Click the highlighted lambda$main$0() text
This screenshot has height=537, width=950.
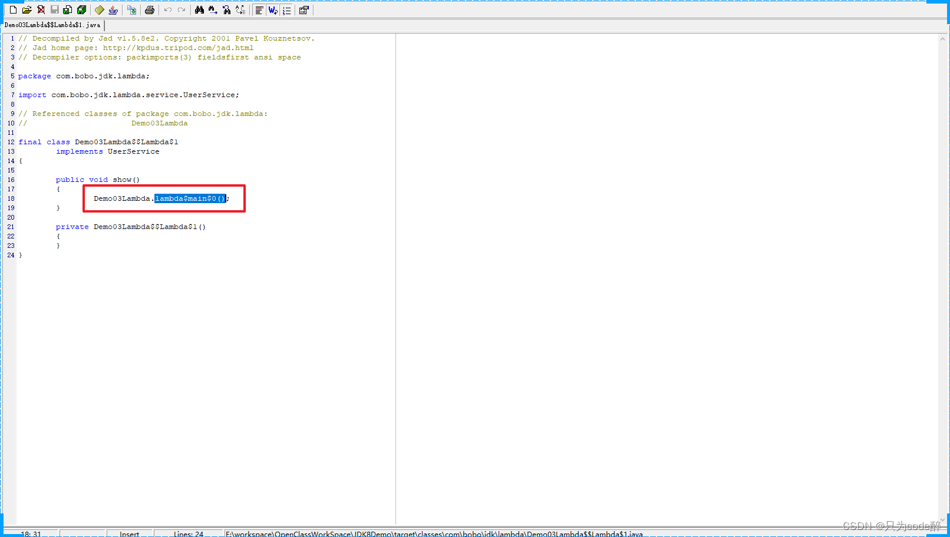pos(190,198)
